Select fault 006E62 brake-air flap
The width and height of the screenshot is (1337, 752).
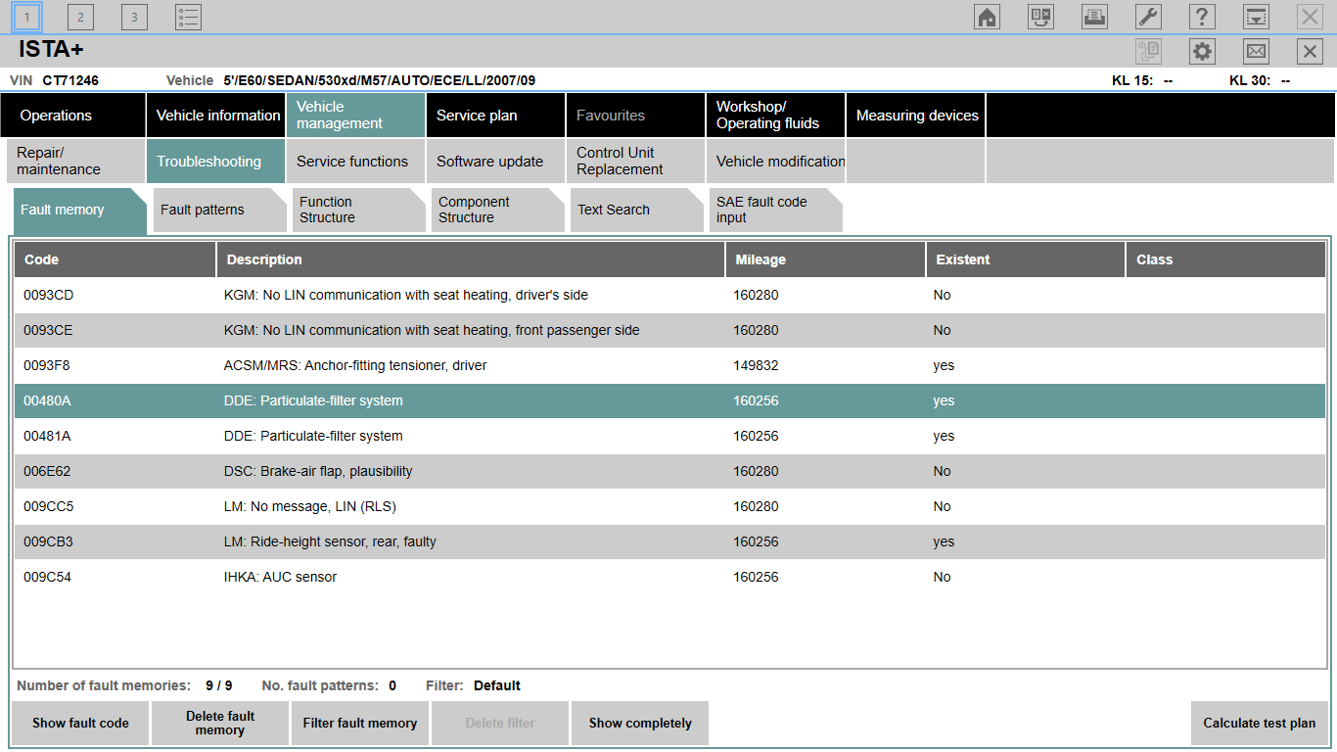pos(670,471)
